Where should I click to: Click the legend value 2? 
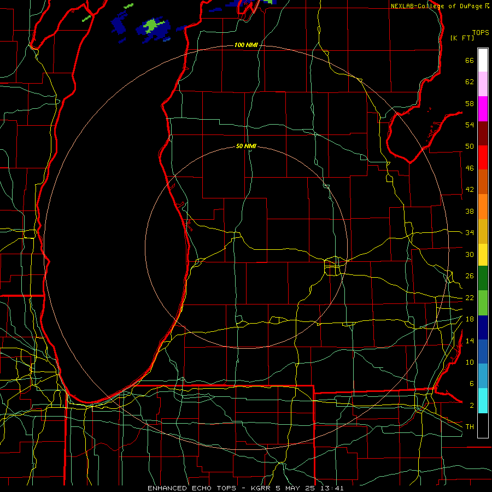point(471,406)
